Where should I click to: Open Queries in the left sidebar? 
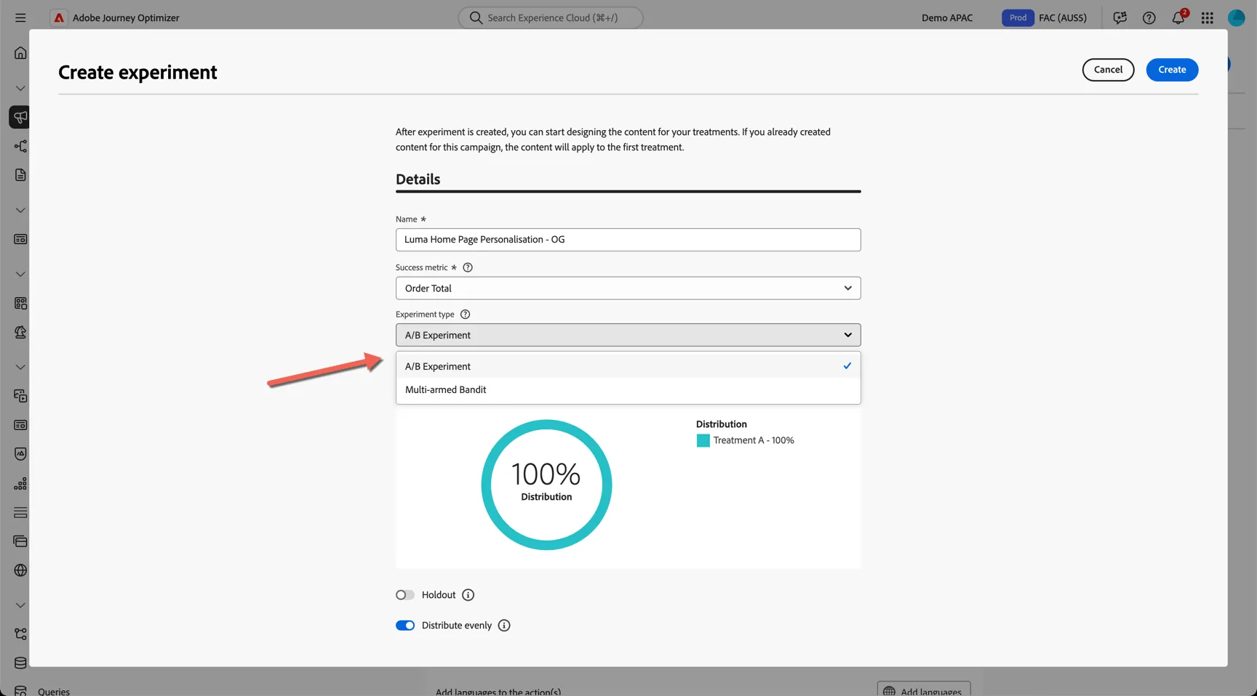click(x=54, y=691)
